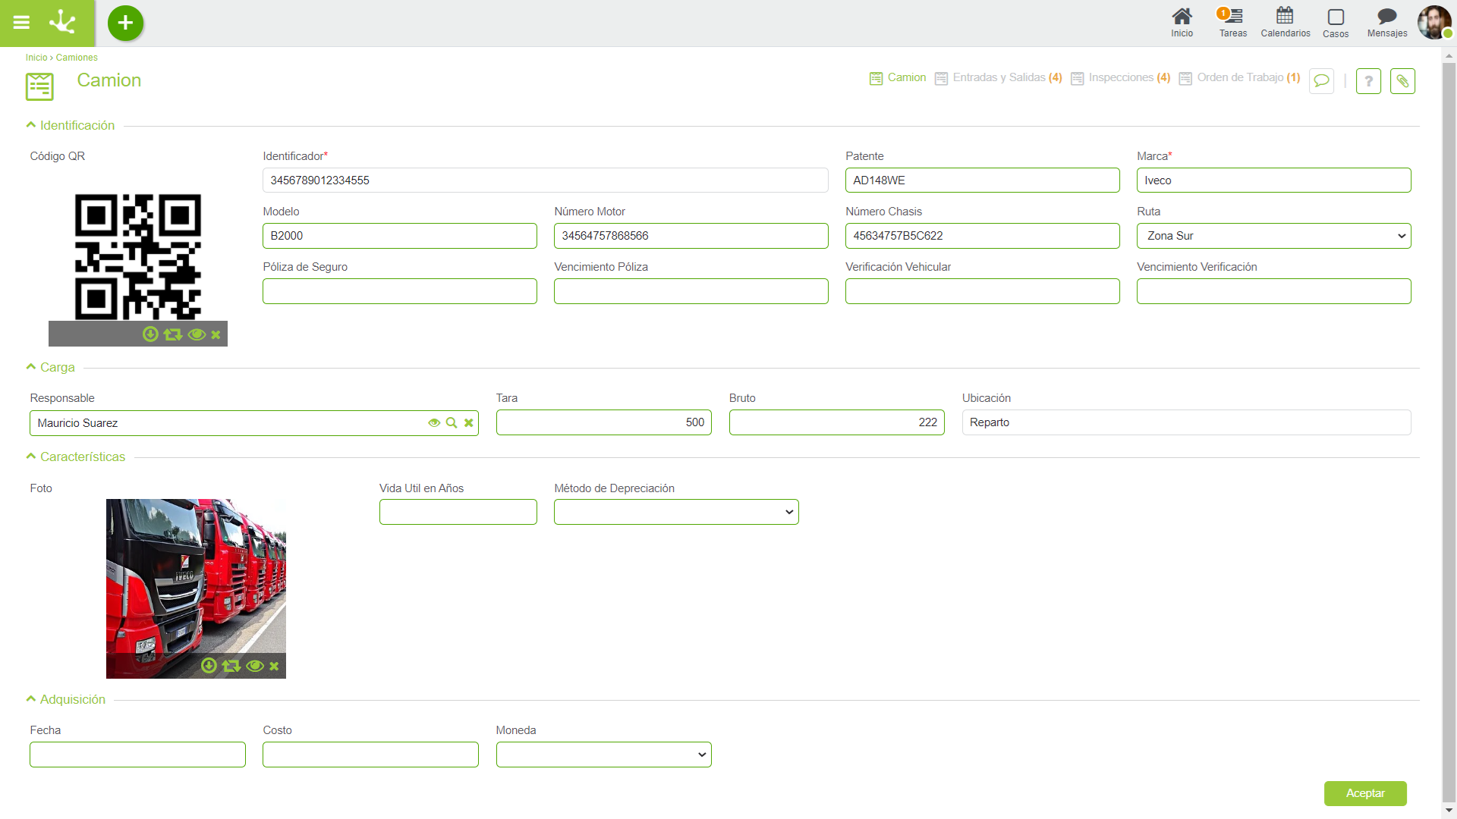This screenshot has height=819, width=1457.
Task: Focus the Marca field Iveco
Action: [1273, 180]
